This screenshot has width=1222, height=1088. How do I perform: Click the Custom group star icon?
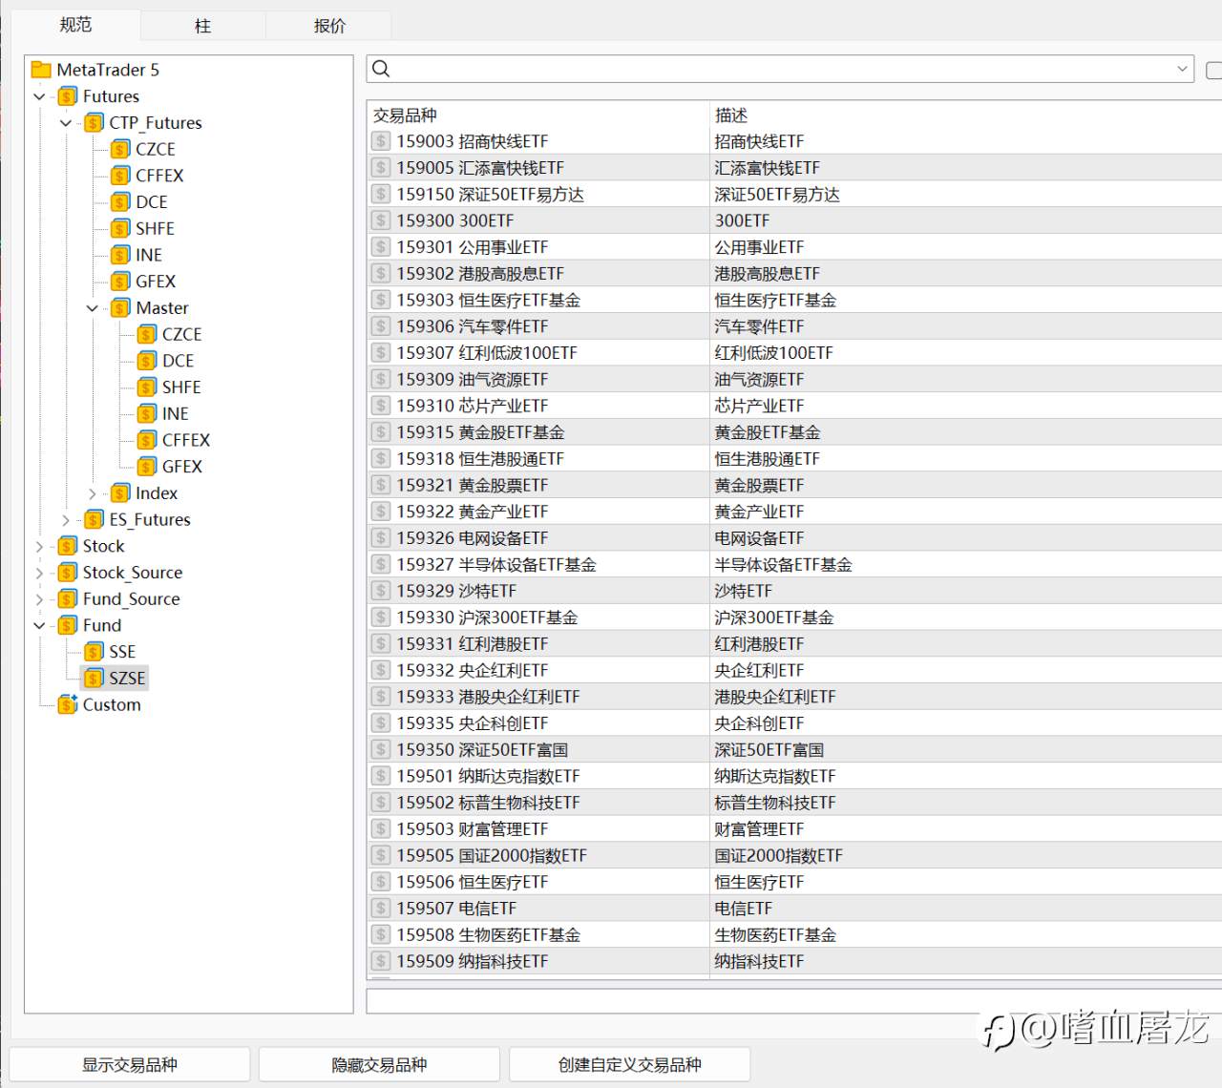(68, 705)
